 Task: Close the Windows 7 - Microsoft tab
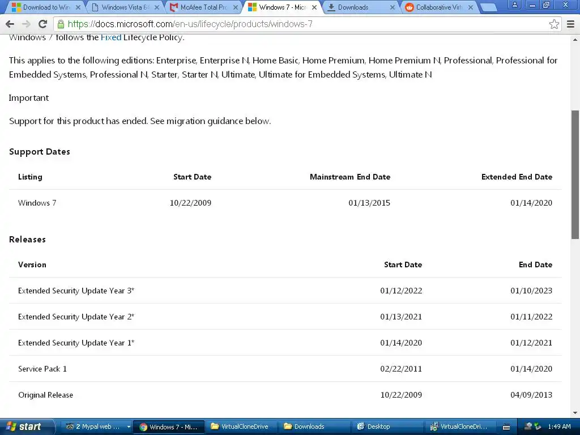coord(314,7)
